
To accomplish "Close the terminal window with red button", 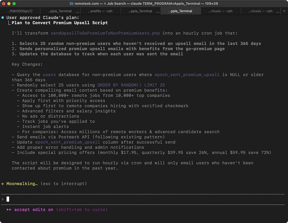I will click(x=4, y=4).
